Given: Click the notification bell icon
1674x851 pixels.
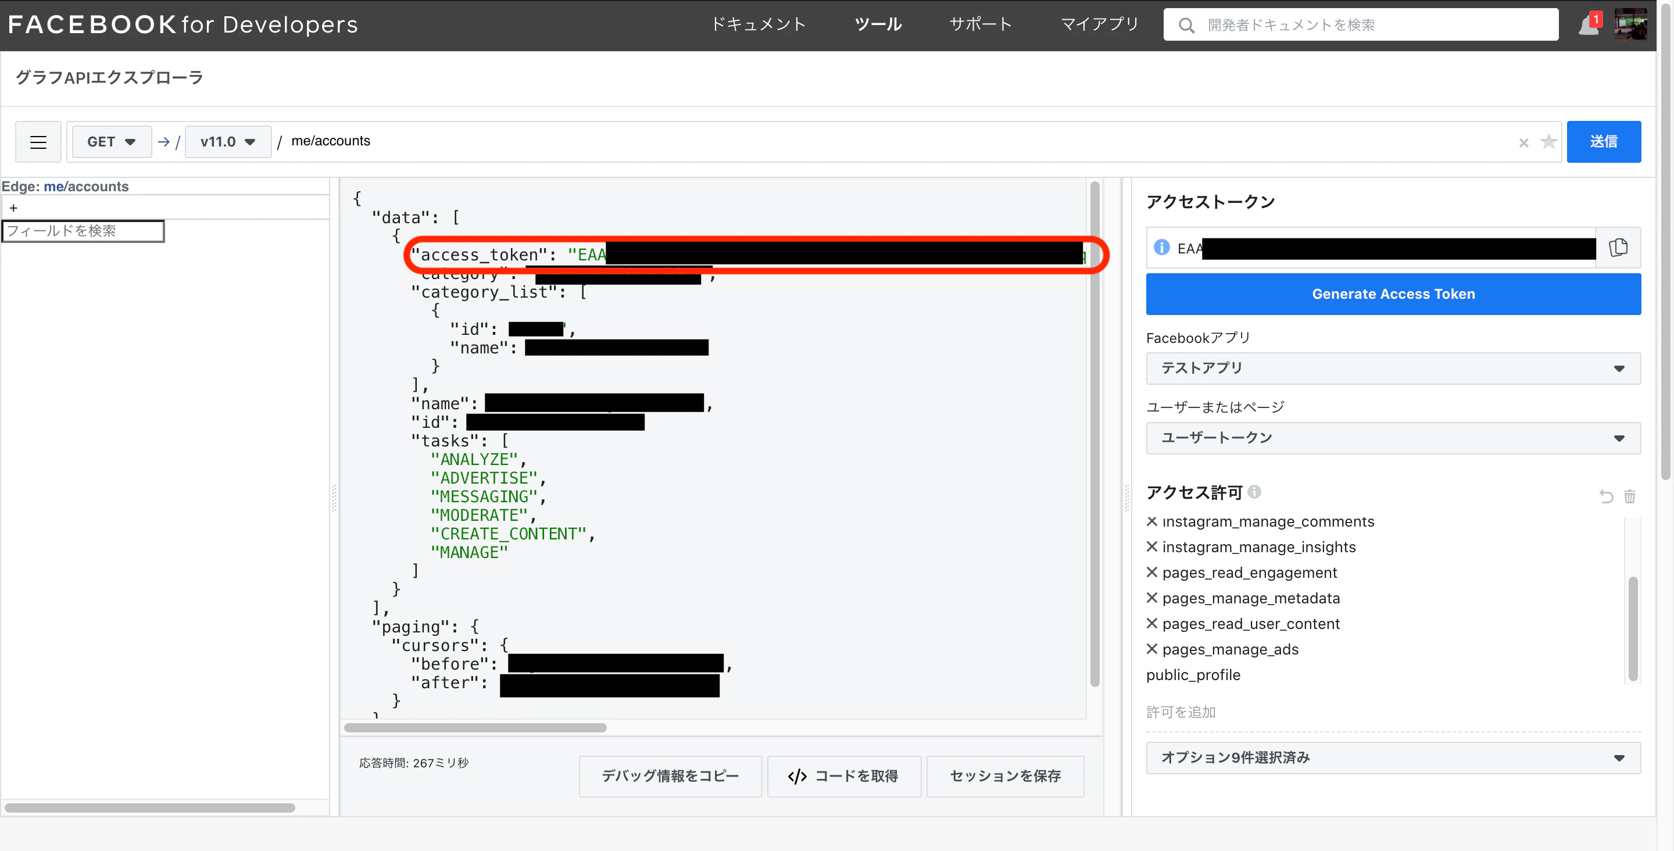Looking at the screenshot, I should coord(1588,24).
